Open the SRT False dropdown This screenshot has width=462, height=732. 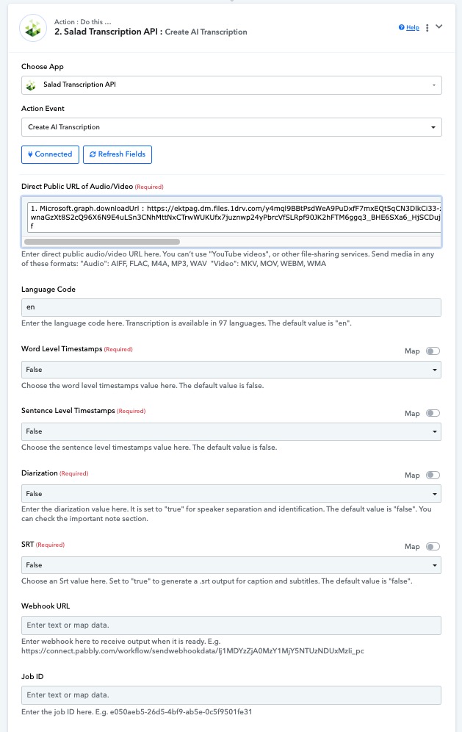(x=231, y=565)
